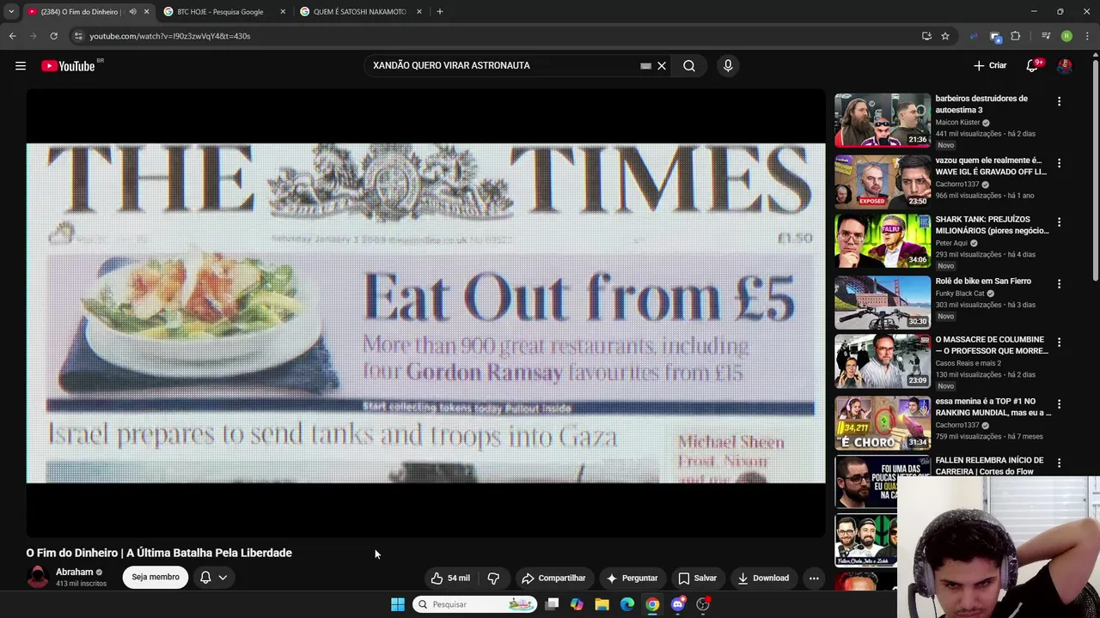Click the Perguntar button

(x=632, y=578)
